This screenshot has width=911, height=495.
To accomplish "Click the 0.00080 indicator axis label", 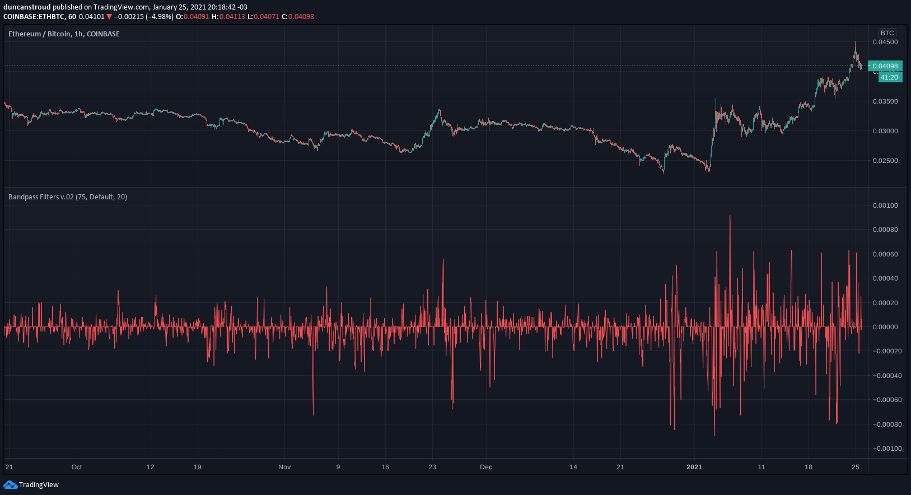I will click(x=885, y=230).
